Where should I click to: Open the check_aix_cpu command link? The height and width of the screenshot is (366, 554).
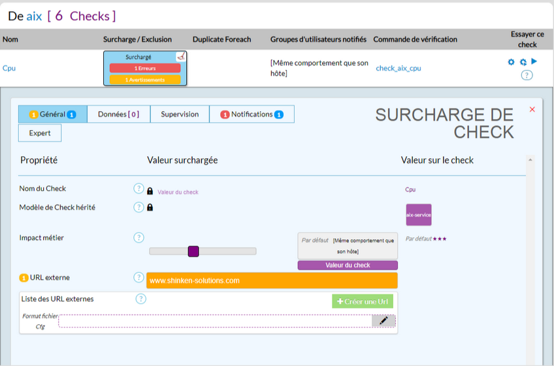pyautogui.click(x=398, y=68)
